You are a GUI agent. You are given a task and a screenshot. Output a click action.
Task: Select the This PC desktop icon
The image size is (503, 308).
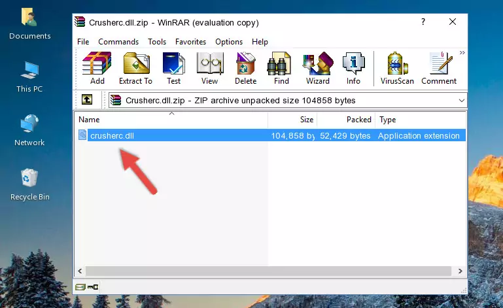coord(29,77)
